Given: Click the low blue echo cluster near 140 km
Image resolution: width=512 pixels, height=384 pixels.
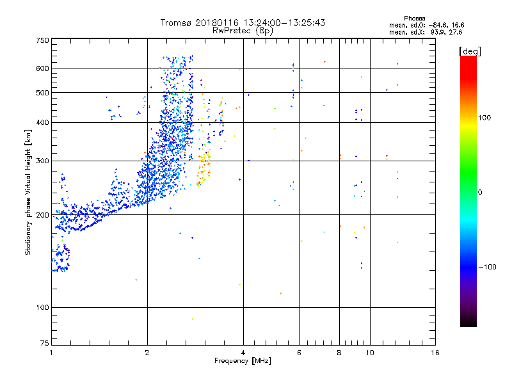Looking at the screenshot, I should click(61, 258).
